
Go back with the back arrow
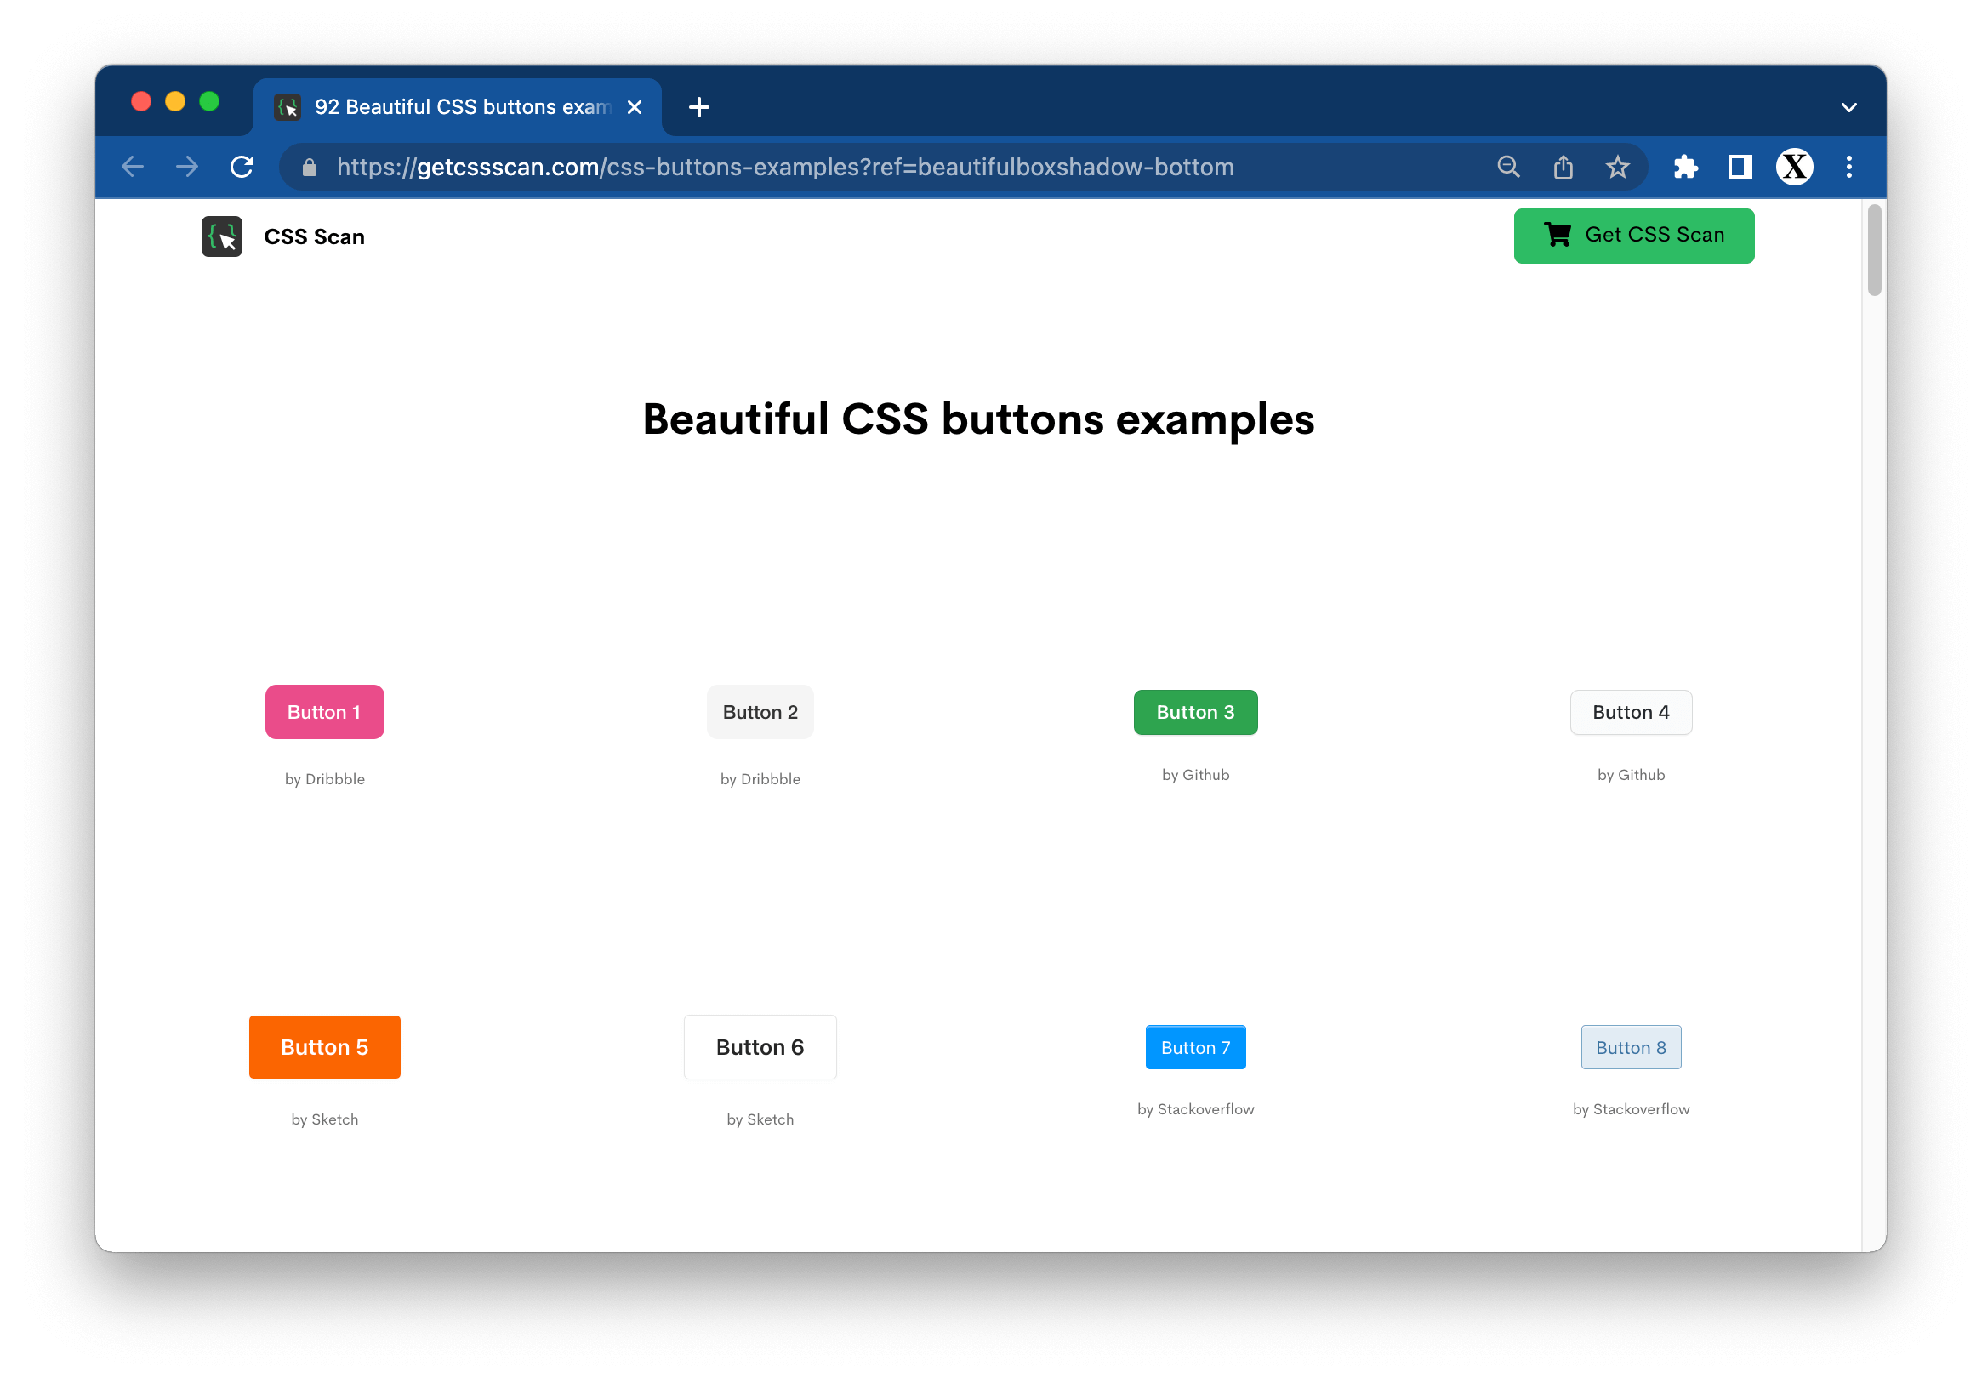(133, 167)
